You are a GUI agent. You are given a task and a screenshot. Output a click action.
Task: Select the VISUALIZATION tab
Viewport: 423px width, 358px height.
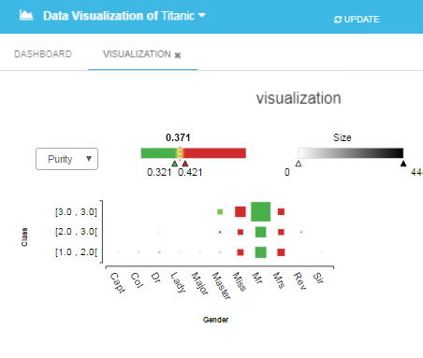pyautogui.click(x=137, y=54)
